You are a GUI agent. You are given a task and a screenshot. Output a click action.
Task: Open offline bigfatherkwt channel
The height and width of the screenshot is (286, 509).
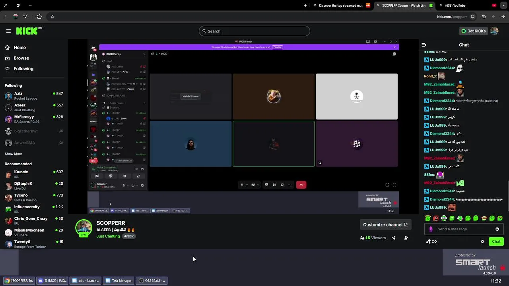point(34,131)
